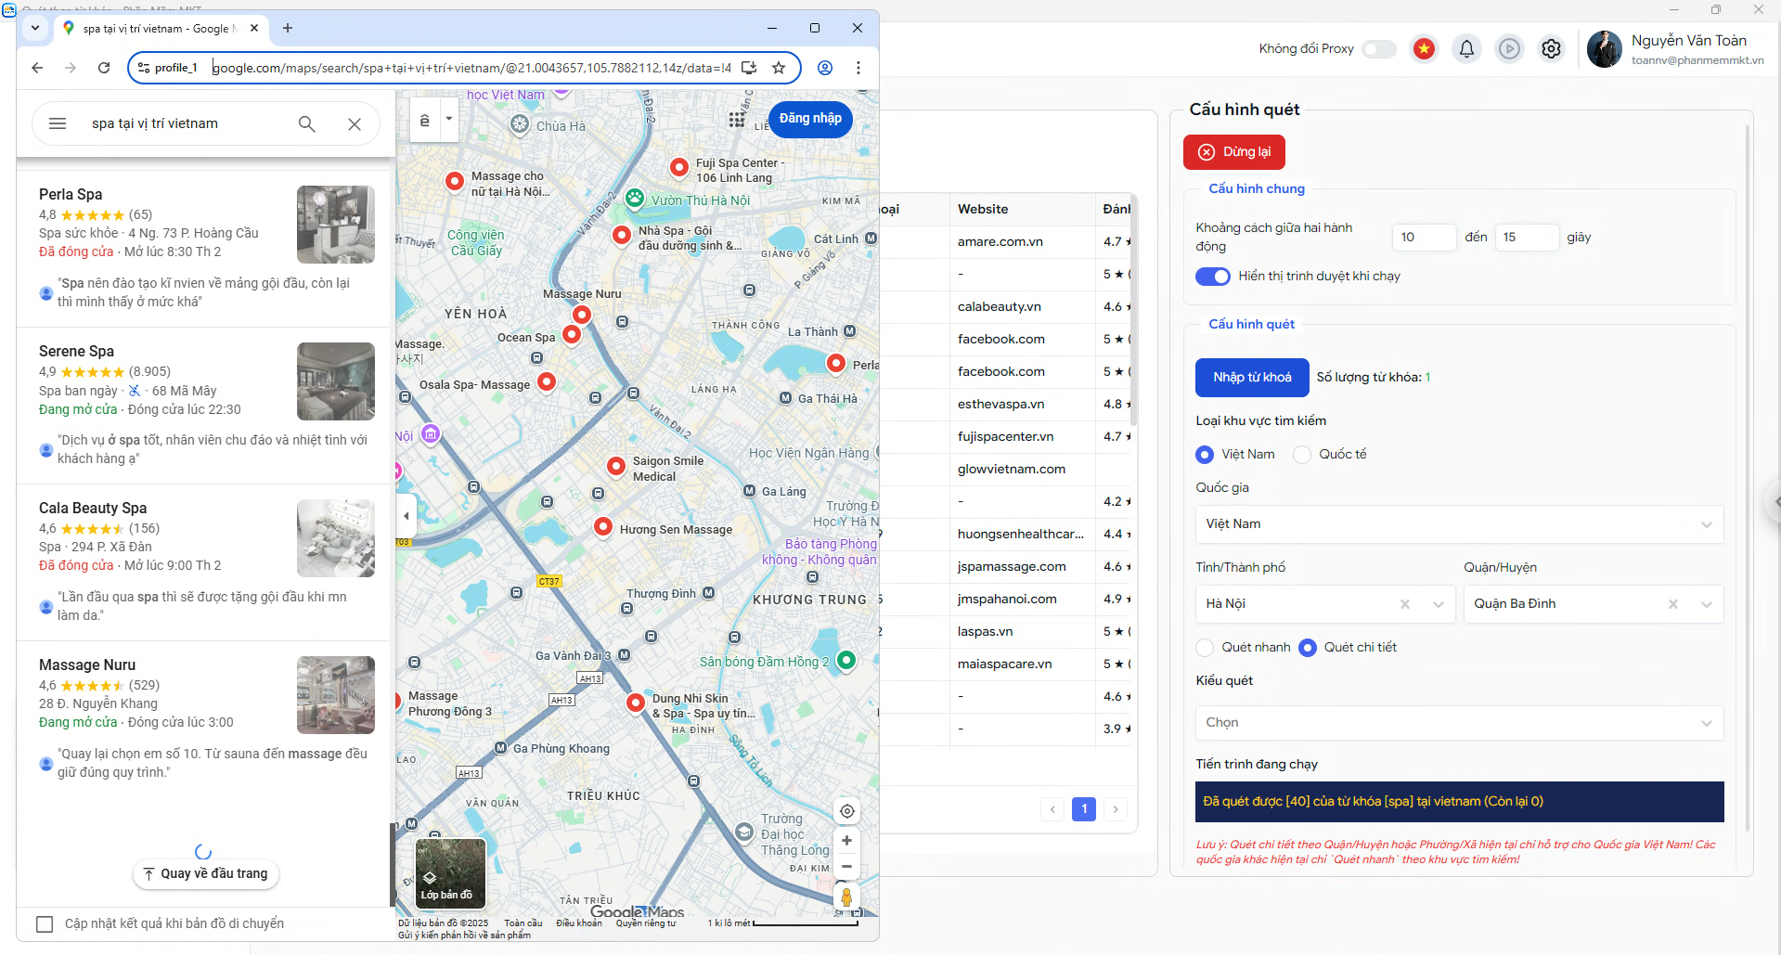Click the install app icon in address bar
Screen dimensions: 1781x955
click(749, 68)
